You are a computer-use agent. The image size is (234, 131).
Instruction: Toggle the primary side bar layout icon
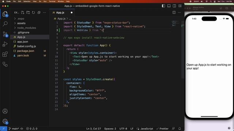[x=163, y=6]
